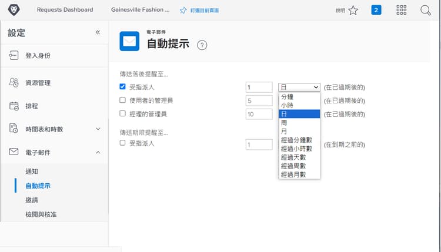Click the 傳送落後提醒至... section label

coord(143,74)
